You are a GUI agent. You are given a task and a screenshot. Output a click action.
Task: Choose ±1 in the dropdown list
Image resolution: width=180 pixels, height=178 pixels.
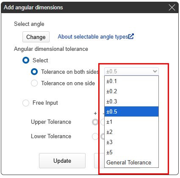131,122
